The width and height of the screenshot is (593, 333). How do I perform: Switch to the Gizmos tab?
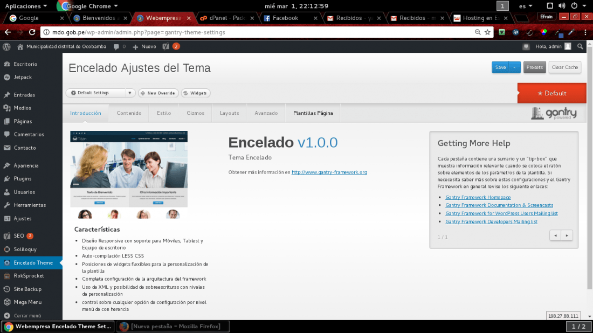tap(195, 113)
